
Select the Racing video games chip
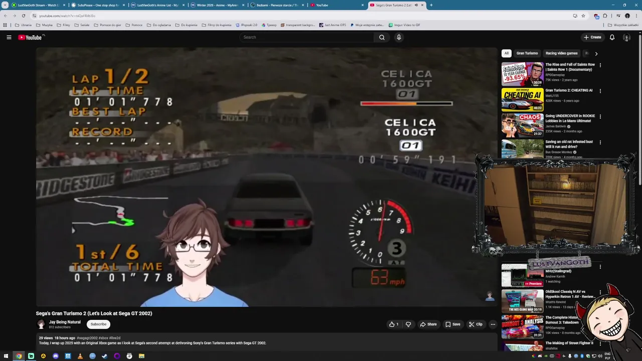pyautogui.click(x=562, y=53)
